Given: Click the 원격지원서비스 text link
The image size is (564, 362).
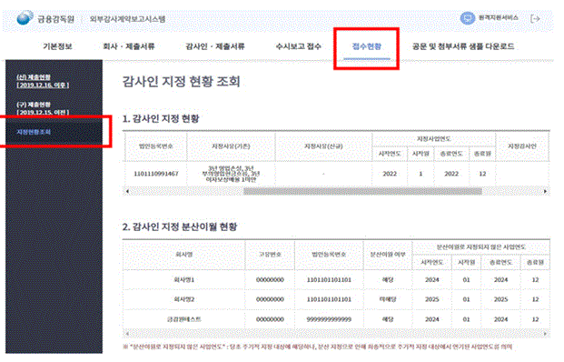Looking at the screenshot, I should coord(499,17).
